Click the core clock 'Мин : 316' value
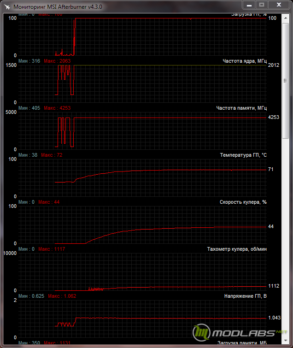The height and width of the screenshot is (348, 293). tap(29, 61)
